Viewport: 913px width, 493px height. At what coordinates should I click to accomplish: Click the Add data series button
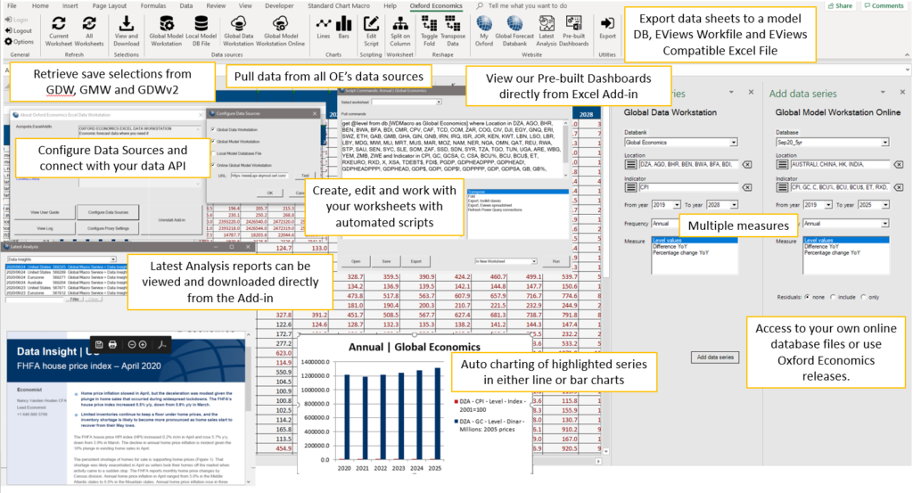(715, 357)
